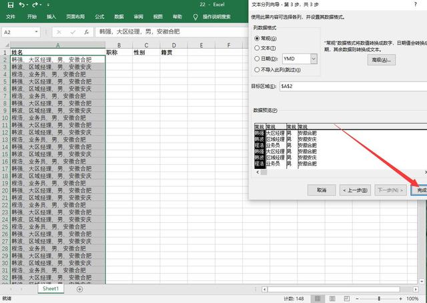Switch to the 插入 ribbon tab
Viewport: 427px width, 303px height.
pos(51,17)
